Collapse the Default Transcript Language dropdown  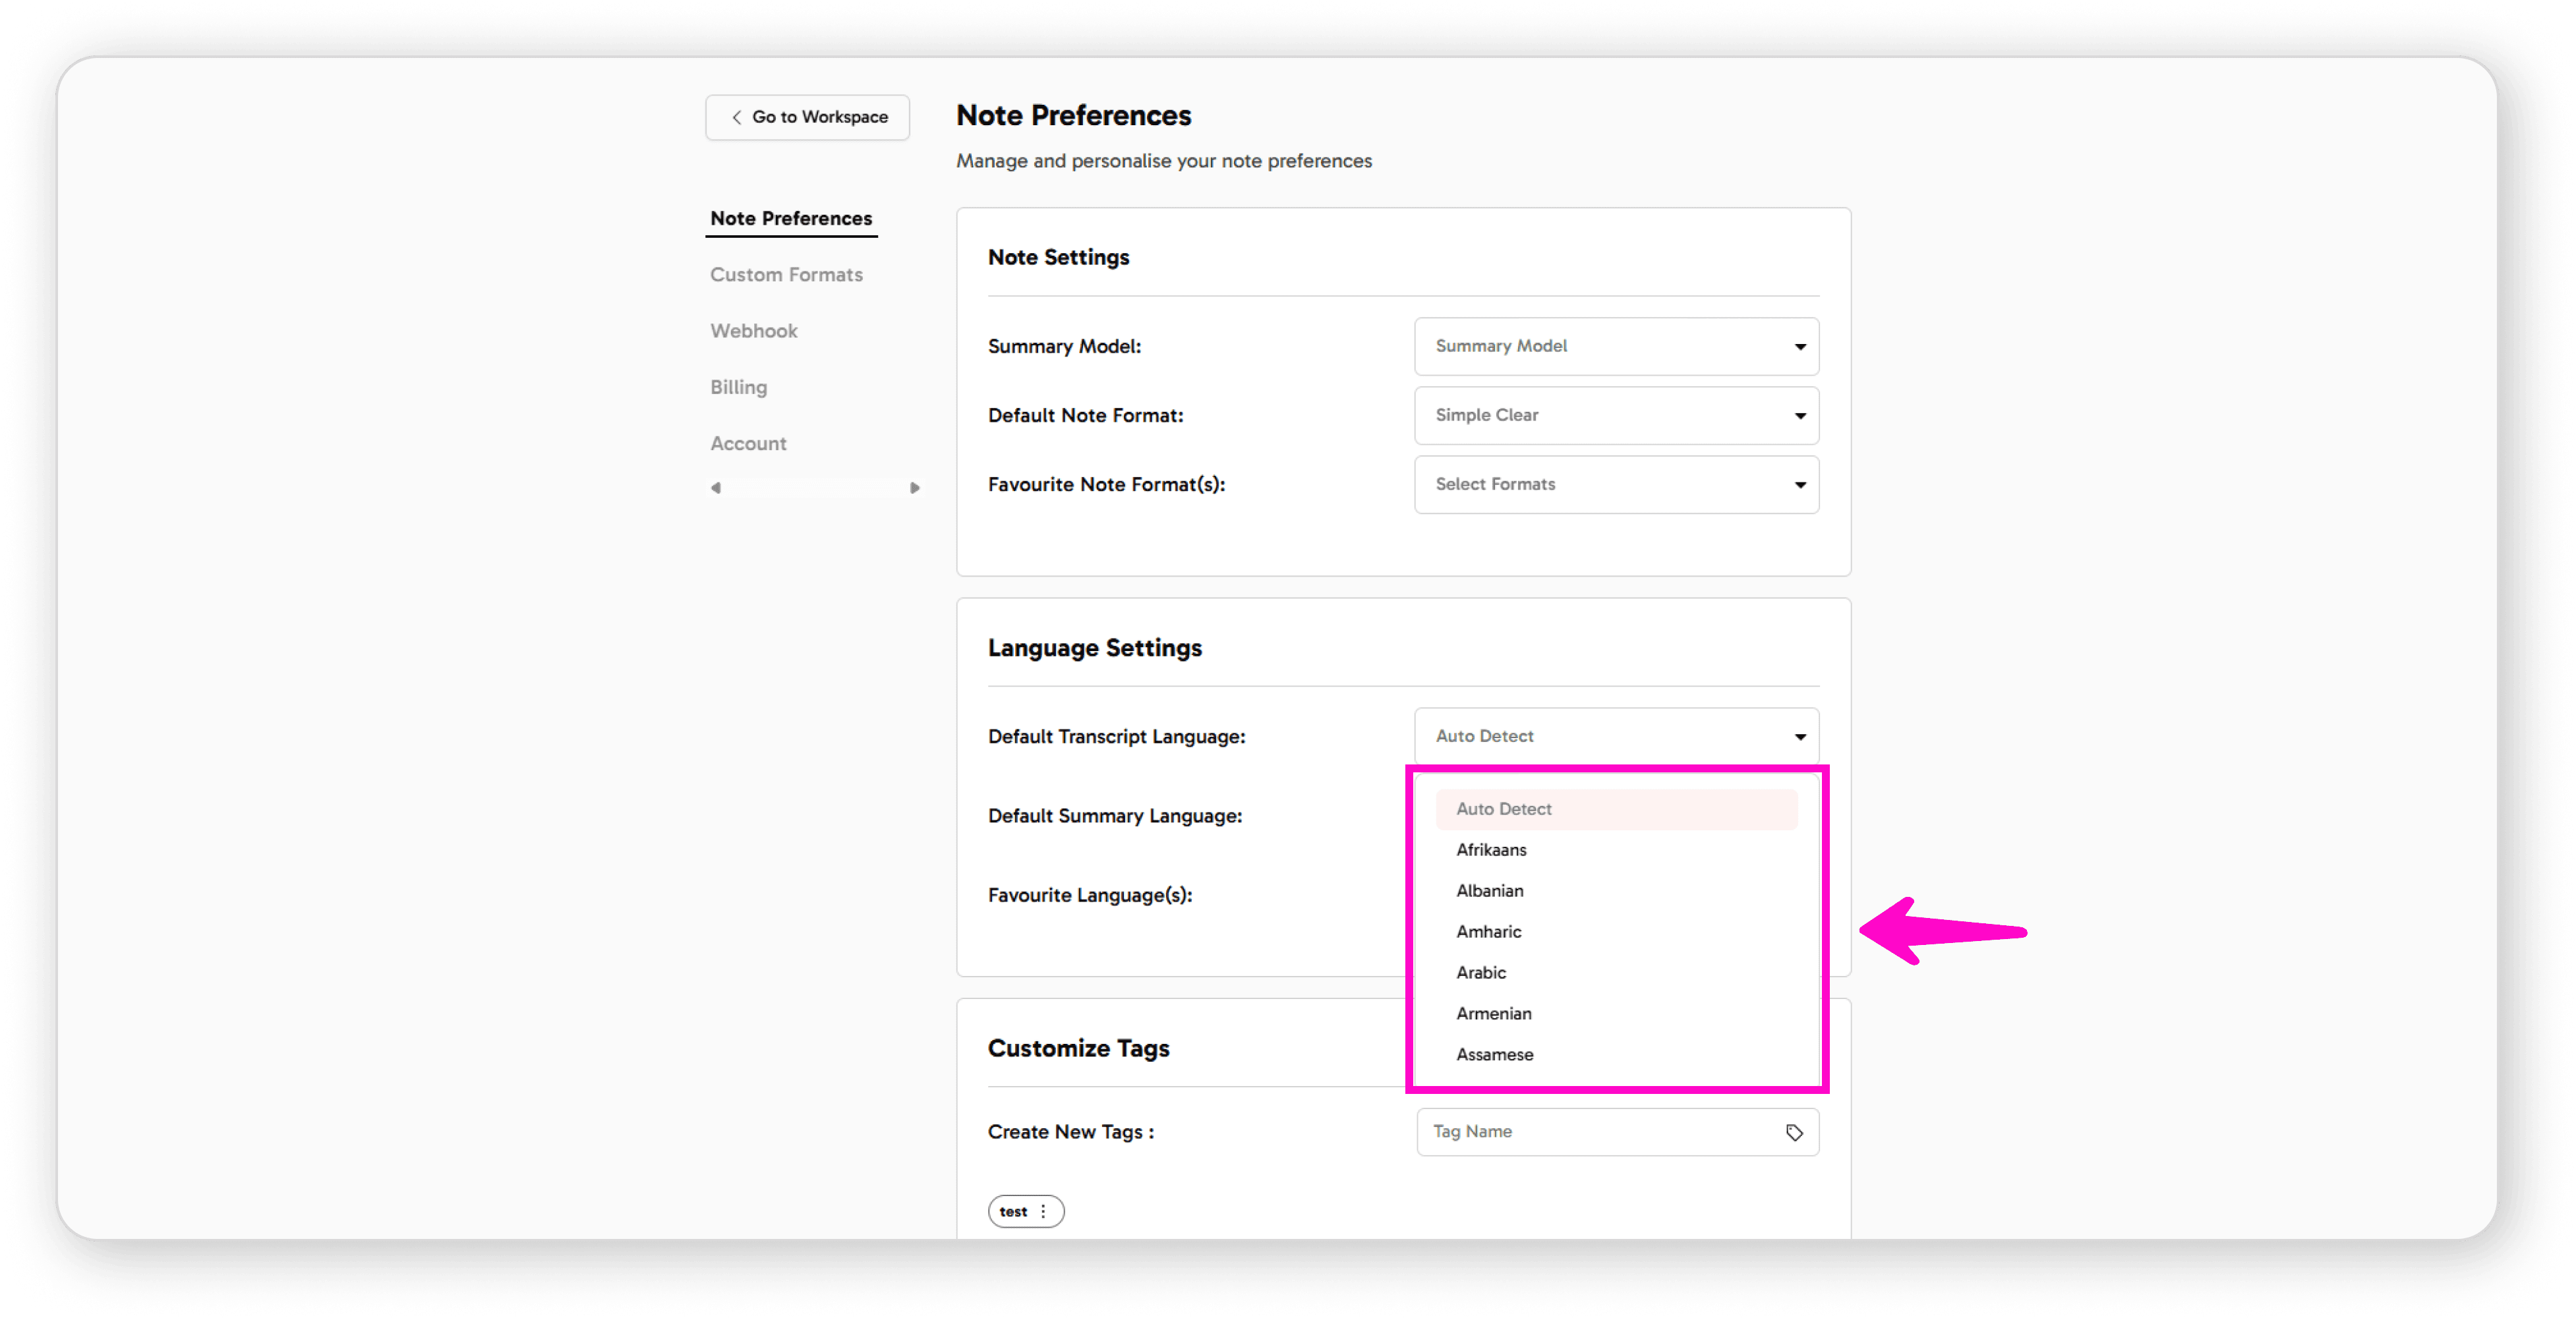coord(1800,736)
